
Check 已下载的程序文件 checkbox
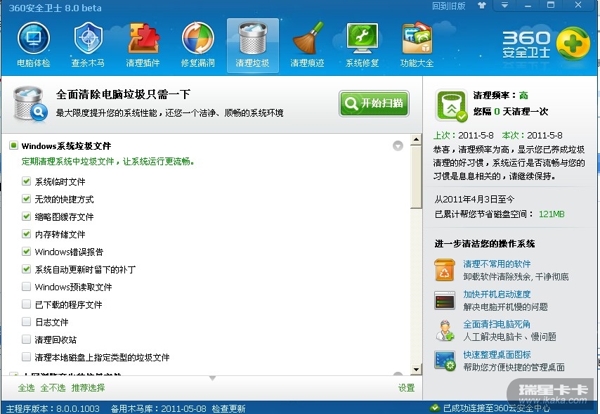(26, 304)
